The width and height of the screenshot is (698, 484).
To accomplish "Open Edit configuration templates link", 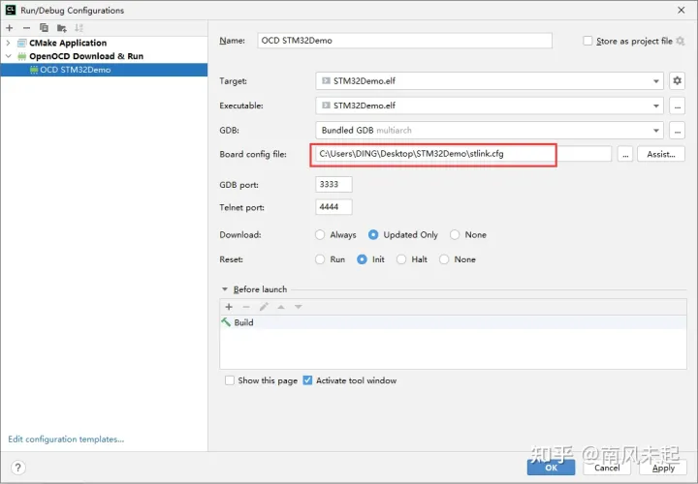I will tap(66, 439).
